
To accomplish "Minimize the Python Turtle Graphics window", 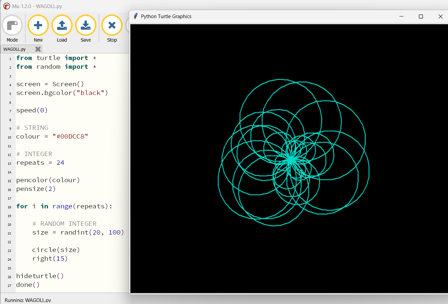I will tap(401, 16).
